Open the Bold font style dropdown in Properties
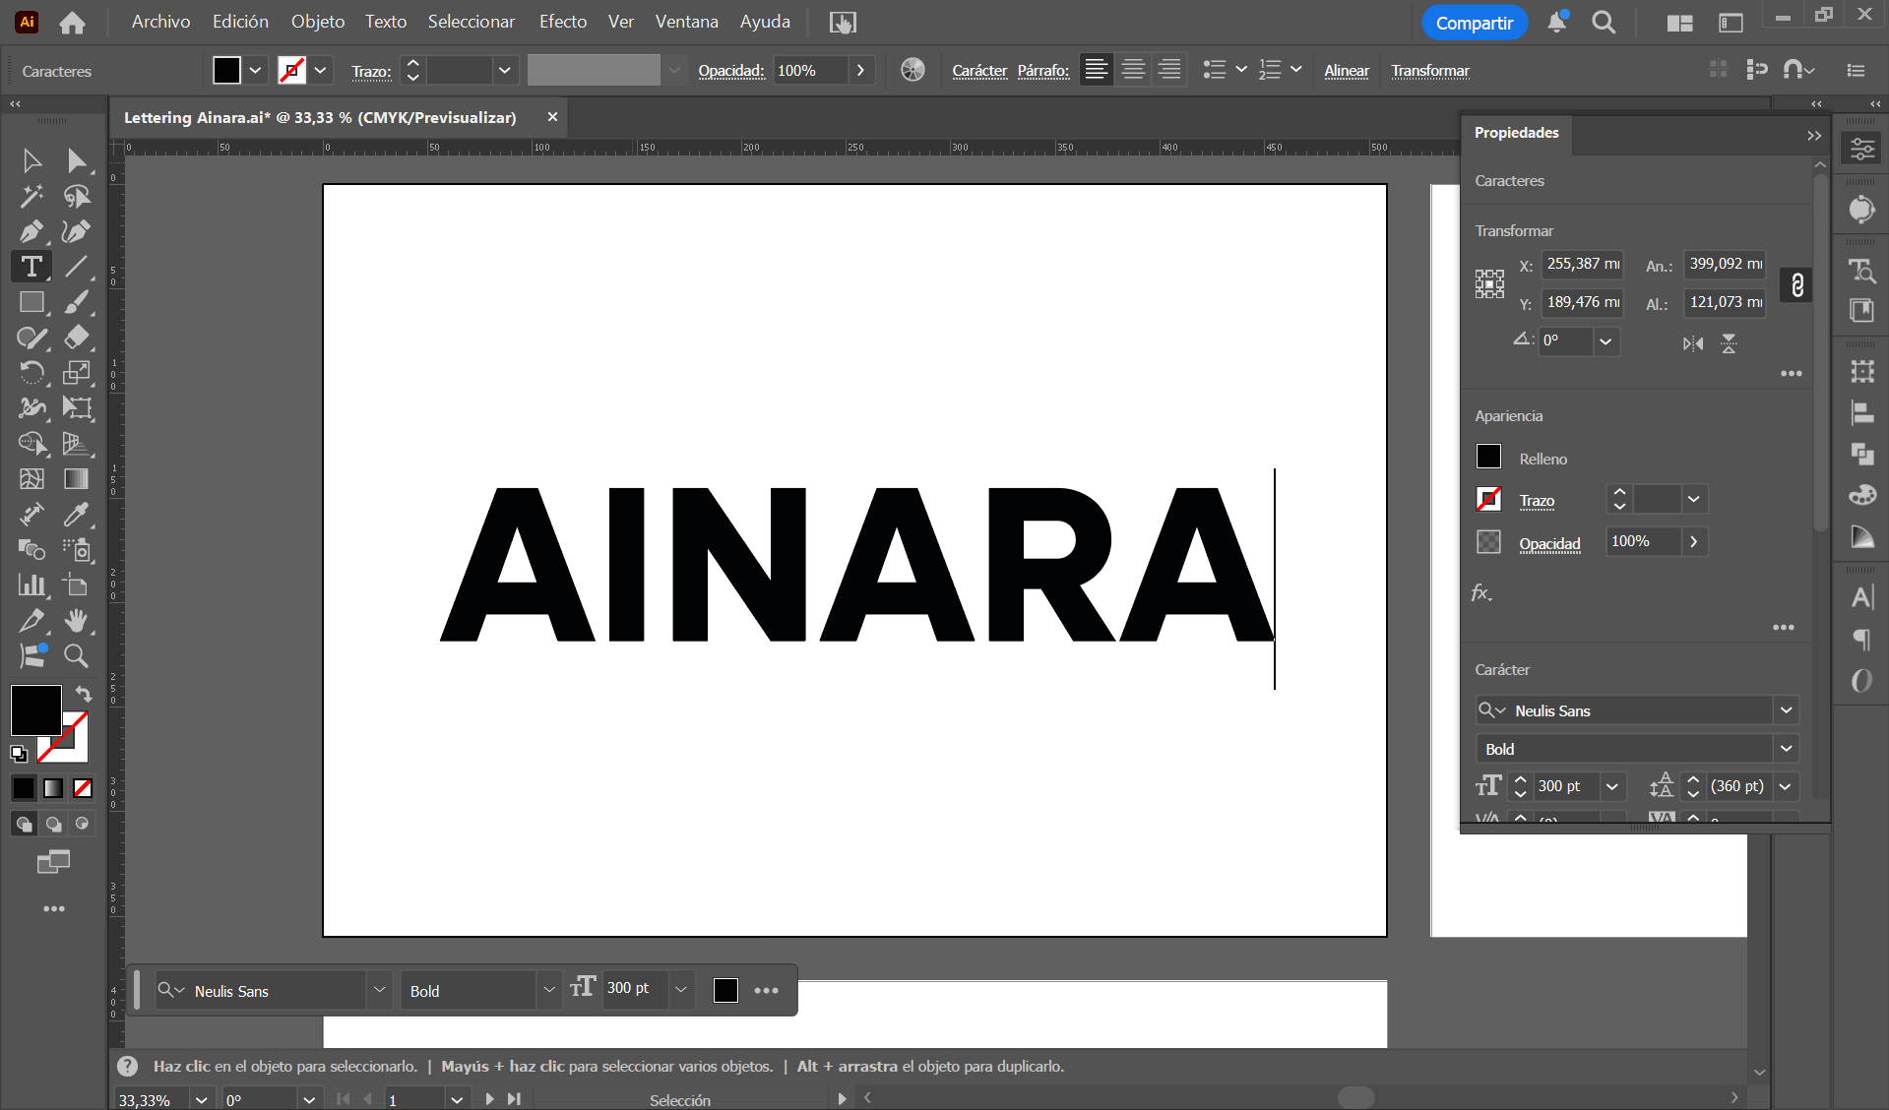This screenshot has height=1110, width=1889. (1786, 749)
